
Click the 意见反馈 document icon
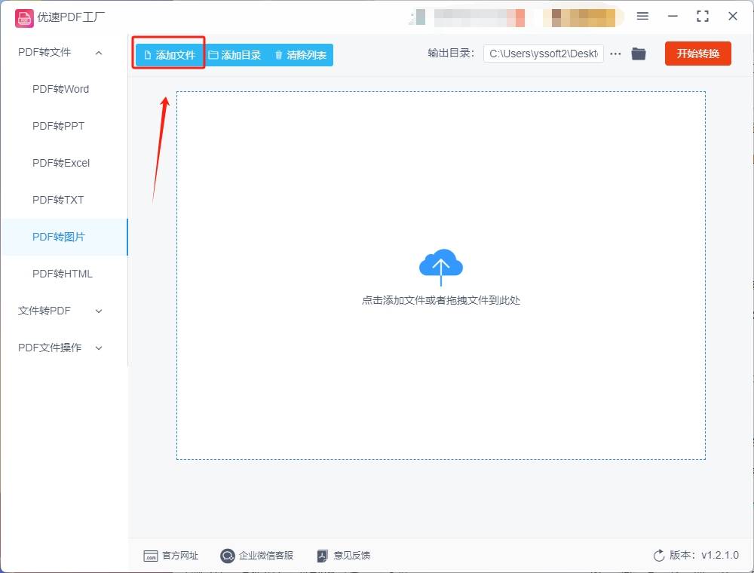[x=322, y=556]
